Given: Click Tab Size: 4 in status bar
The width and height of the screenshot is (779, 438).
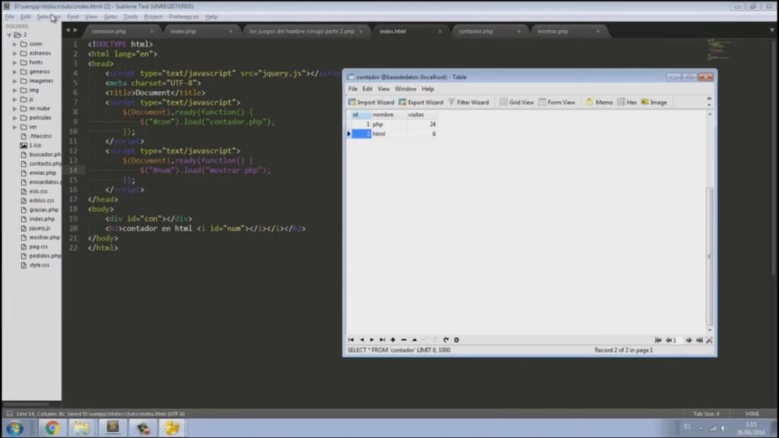Looking at the screenshot, I should point(706,414).
